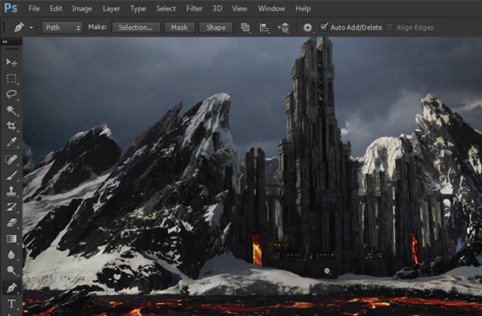Toggle the Auto Add/Delete checkbox
This screenshot has width=482, height=316.
324,27
